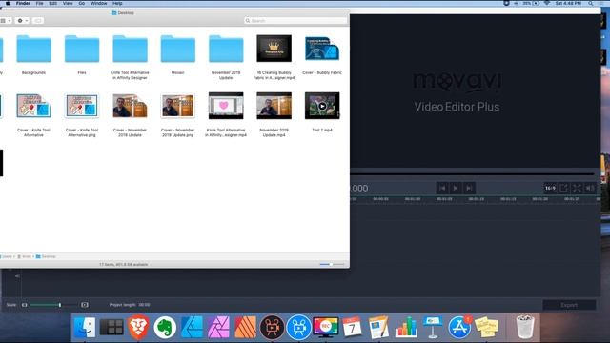Click the Movavi timeline zoom in icon
610x343 pixels.
[x=85, y=305]
